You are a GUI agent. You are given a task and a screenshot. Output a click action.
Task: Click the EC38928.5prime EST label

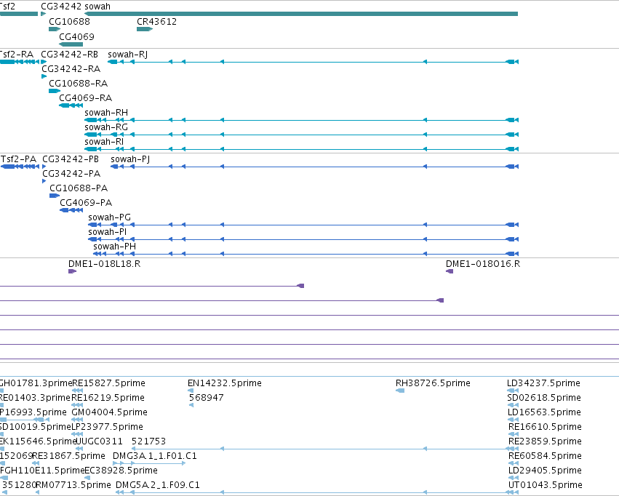click(x=121, y=471)
